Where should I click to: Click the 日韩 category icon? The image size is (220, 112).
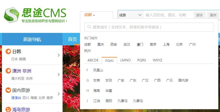coord(8,51)
